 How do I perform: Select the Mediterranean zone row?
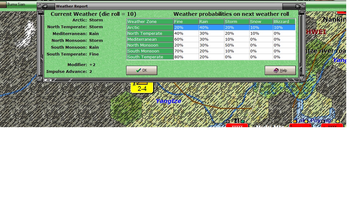211,39
